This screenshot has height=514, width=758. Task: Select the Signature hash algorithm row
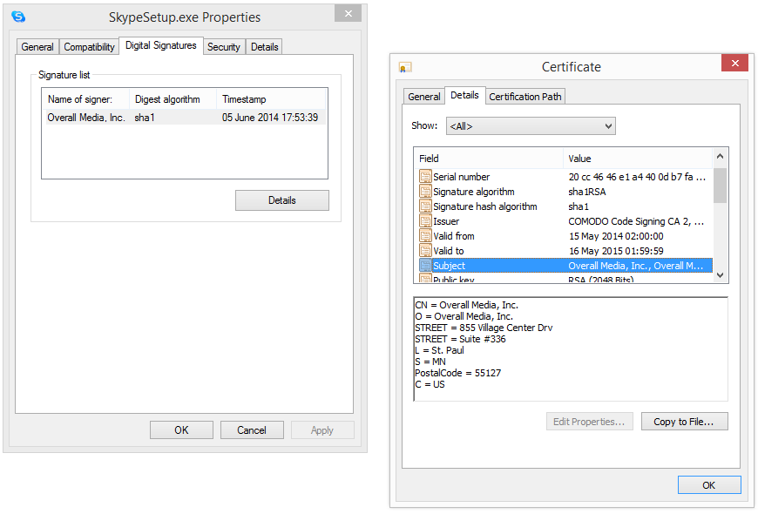pyautogui.click(x=565, y=206)
